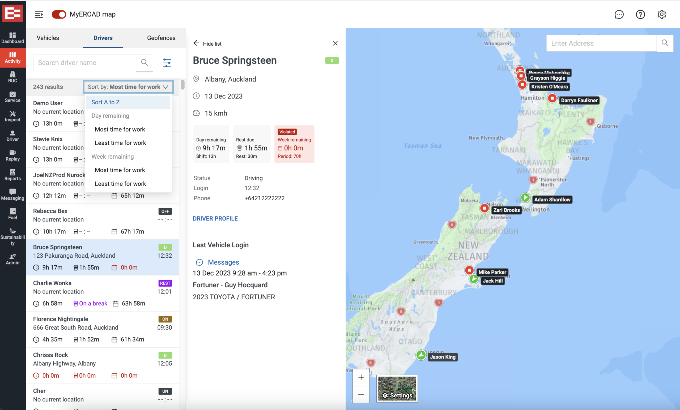Click the Jason King map marker
680x410 pixels.
point(421,355)
